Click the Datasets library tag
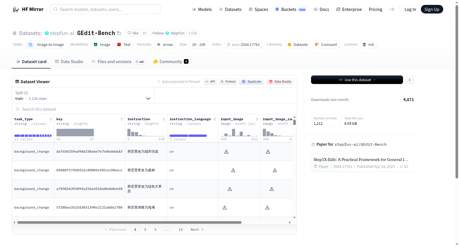The image size is (459, 247). coord(298,44)
